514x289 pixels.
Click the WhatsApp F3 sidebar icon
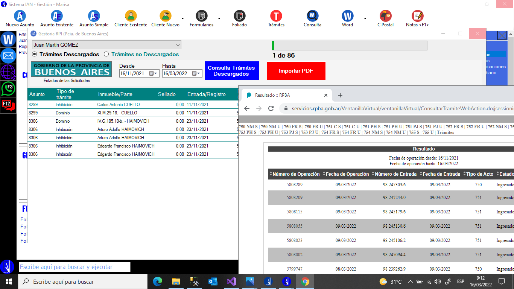click(x=8, y=89)
